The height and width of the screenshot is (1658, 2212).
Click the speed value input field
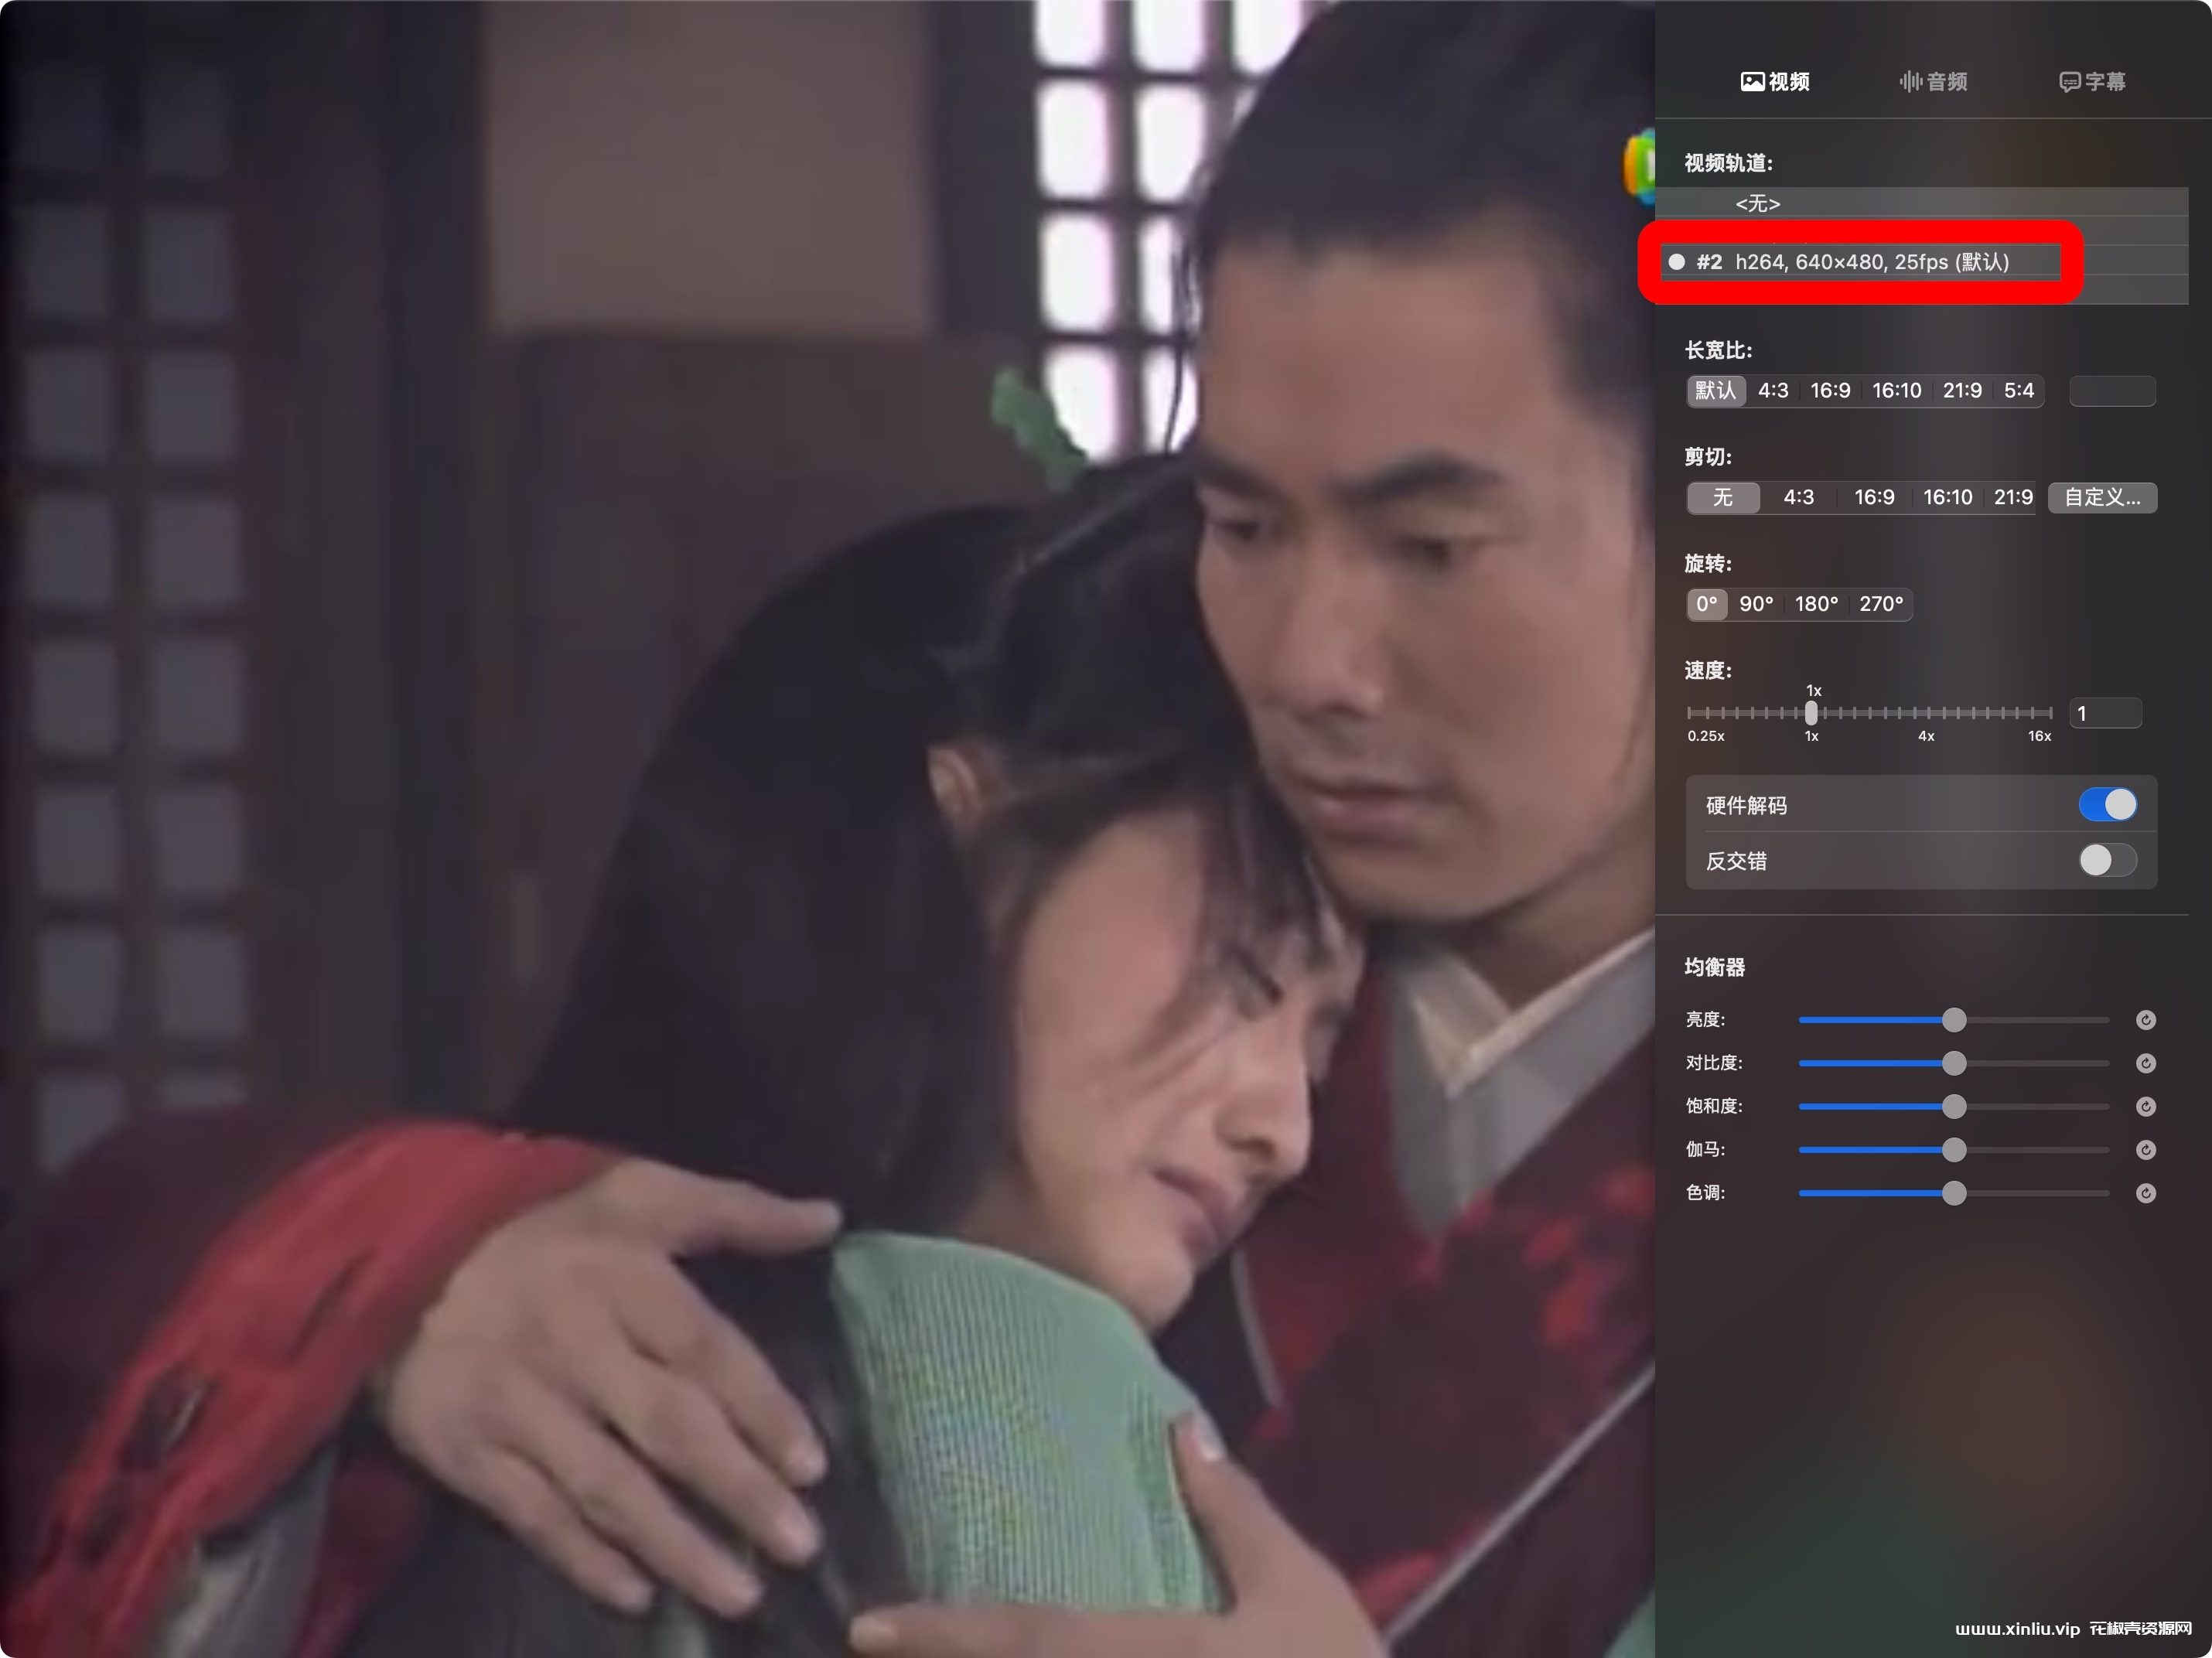(2105, 714)
